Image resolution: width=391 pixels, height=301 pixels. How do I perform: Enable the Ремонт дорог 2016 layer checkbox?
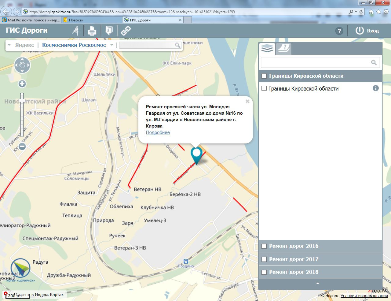pyautogui.click(x=264, y=246)
